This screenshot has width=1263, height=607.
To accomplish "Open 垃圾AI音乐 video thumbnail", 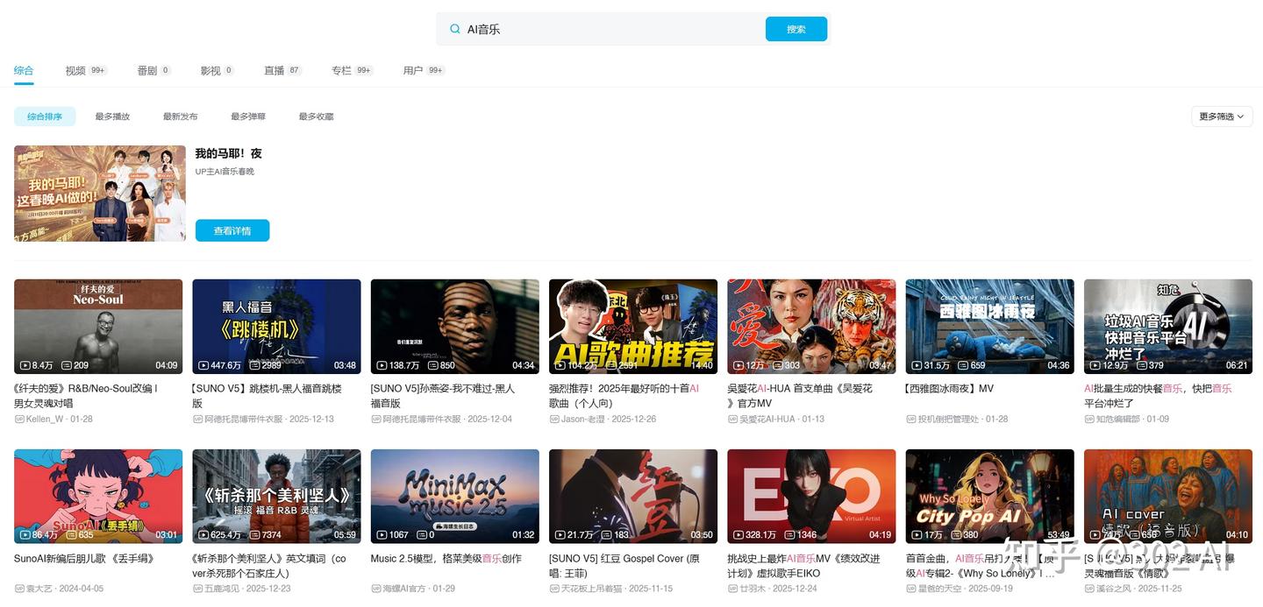I will (x=1168, y=327).
